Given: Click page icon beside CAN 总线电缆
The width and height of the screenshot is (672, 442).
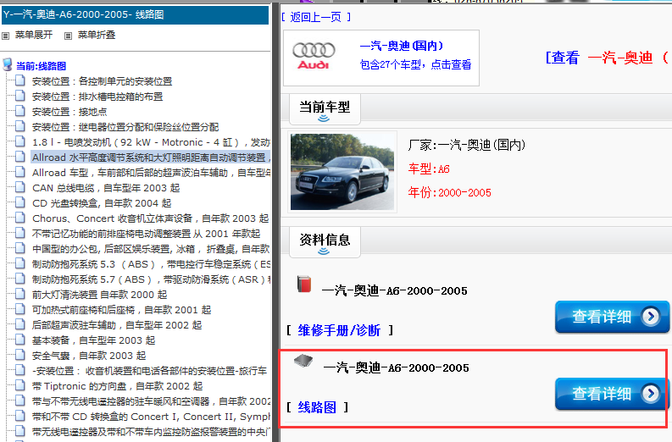Looking at the screenshot, I should point(20,187).
